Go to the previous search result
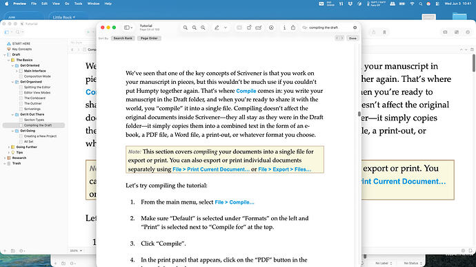Image resolution: width=476 pixels, height=267 pixels. [337, 38]
